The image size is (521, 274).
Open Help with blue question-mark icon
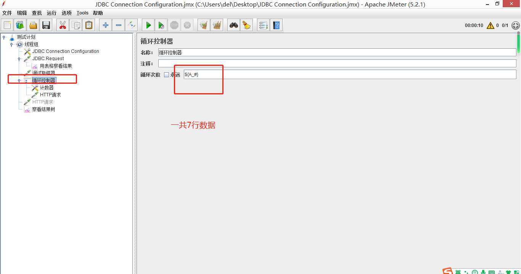277,25
